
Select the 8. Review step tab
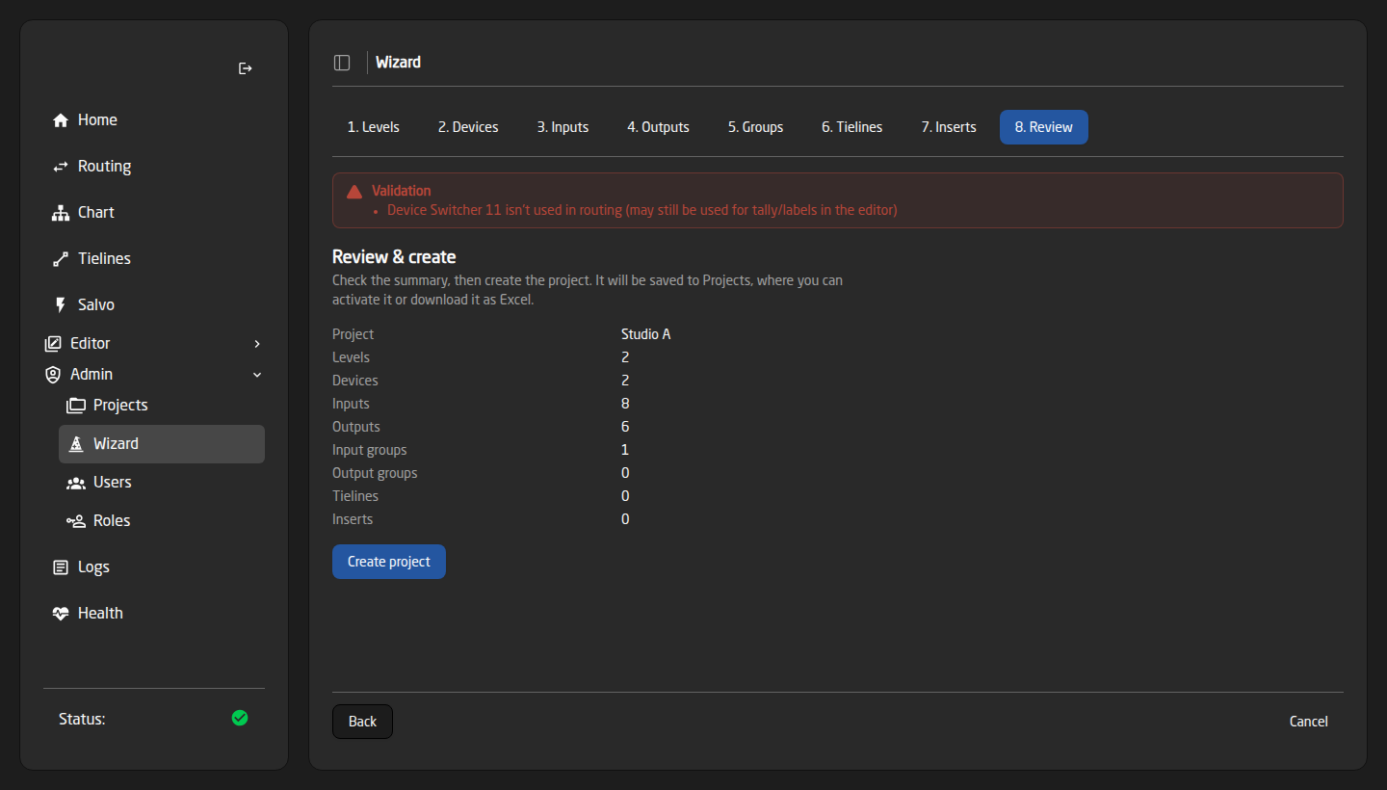point(1044,127)
